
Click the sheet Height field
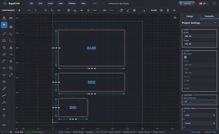pos(200,44)
